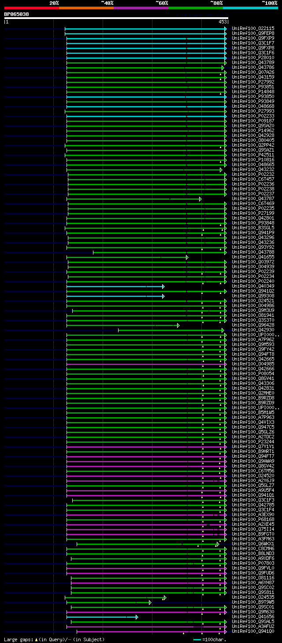This screenshot has height=643, width=282.
Task: Select the UniRef100_Q75II4 entry
Action: point(253,529)
